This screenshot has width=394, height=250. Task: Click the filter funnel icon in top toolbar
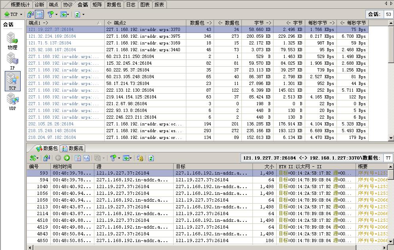click(x=50, y=14)
